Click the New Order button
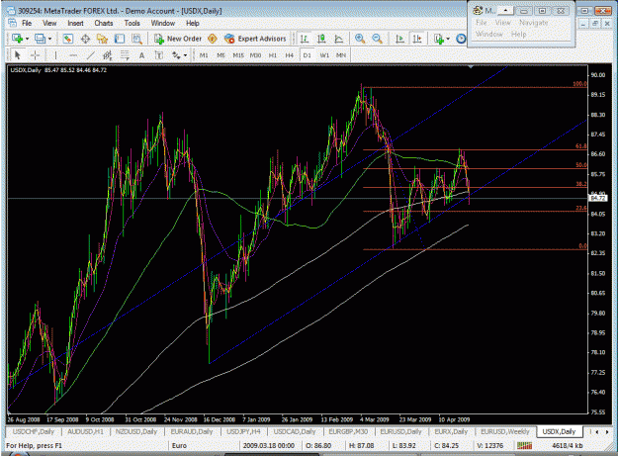Screen dimensions: 618x456 pyautogui.click(x=179, y=39)
